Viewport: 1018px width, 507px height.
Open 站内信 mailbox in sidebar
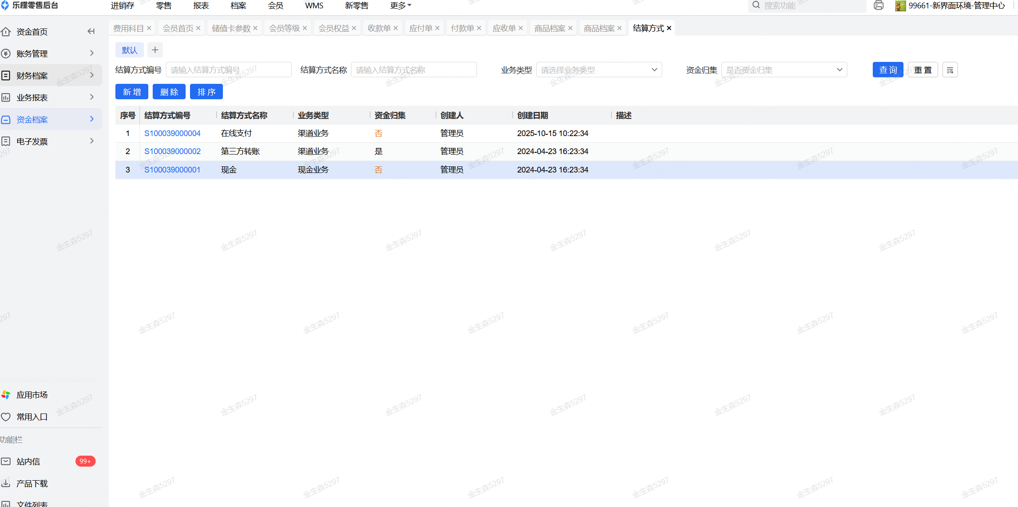click(x=29, y=461)
